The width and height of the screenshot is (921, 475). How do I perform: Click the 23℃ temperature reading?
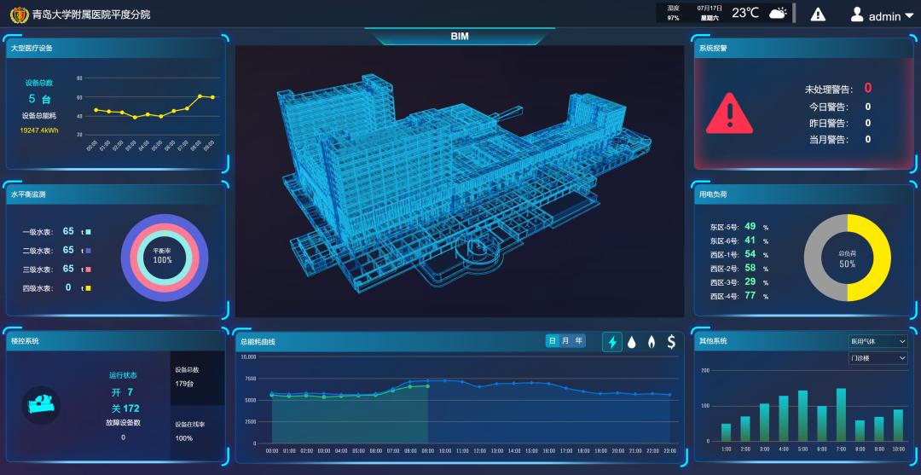(x=745, y=13)
